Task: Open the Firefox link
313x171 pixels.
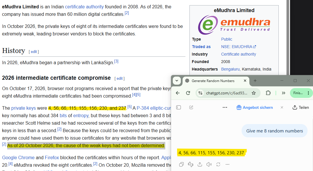Action: [52, 158]
